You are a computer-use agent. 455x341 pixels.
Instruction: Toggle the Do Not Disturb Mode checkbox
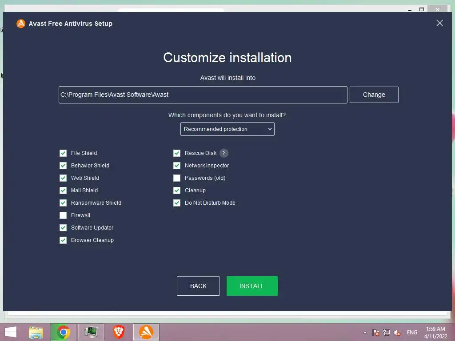tap(177, 203)
